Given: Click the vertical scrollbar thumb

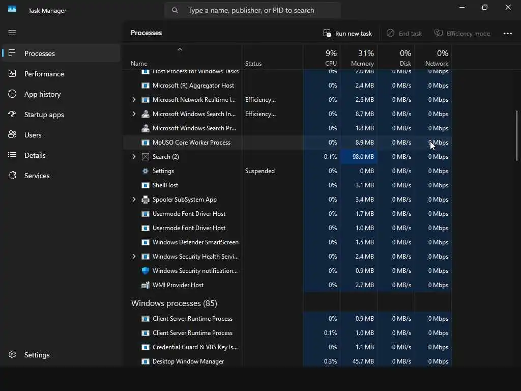Looking at the screenshot, I should [517, 135].
